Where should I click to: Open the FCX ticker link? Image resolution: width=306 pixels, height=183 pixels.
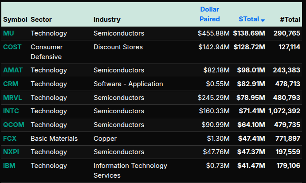[x=10, y=139]
